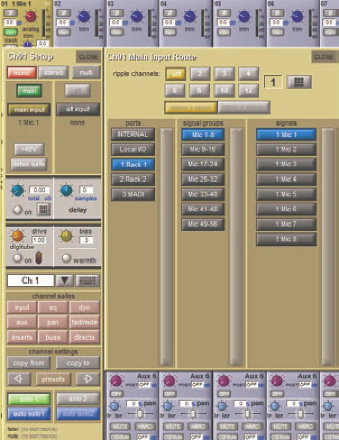The image size is (339, 440).
Task: Click the left arrow in channel settings
Action: click(x=19, y=379)
